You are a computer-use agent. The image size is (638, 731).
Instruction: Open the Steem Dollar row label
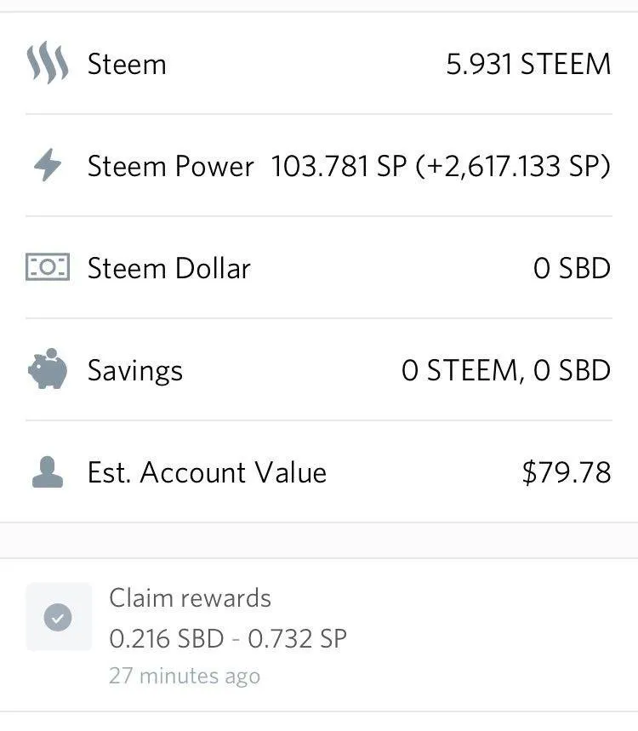pos(169,268)
